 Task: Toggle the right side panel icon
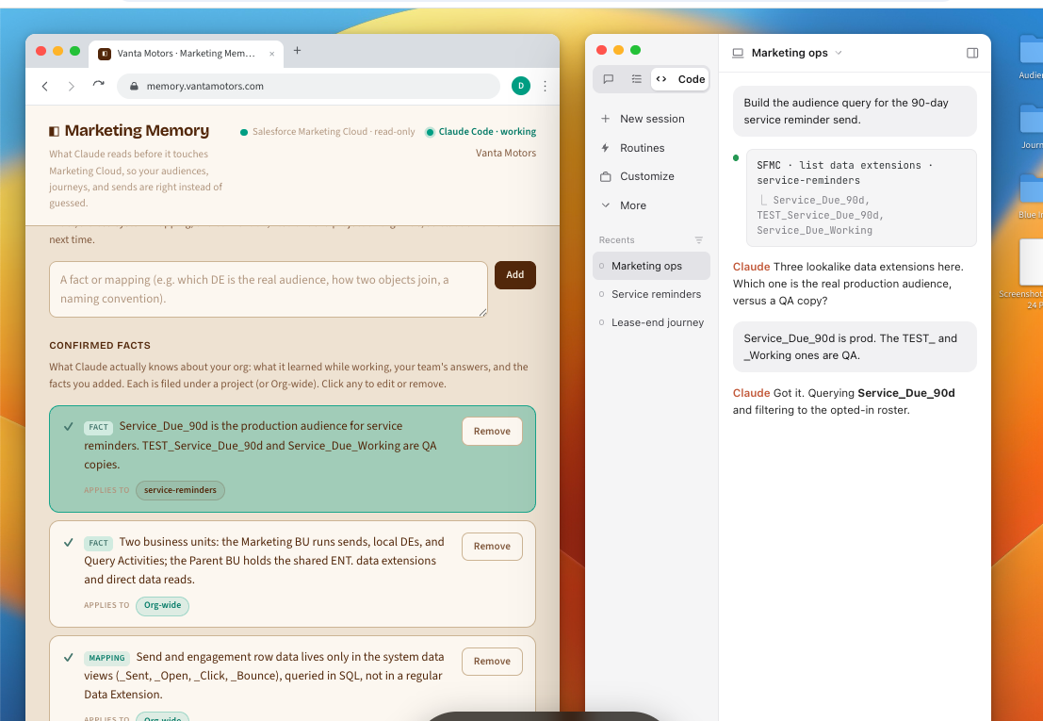(971, 53)
